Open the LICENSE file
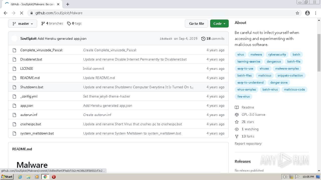 [x=27, y=68]
